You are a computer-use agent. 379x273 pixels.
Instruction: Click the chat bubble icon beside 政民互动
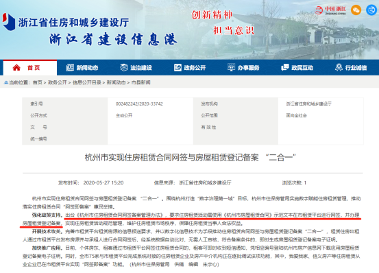[x=285, y=67]
